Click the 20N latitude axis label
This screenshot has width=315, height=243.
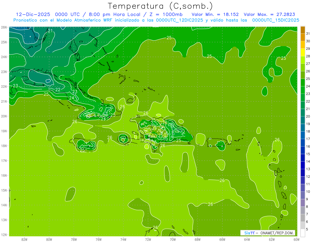coord(4,116)
